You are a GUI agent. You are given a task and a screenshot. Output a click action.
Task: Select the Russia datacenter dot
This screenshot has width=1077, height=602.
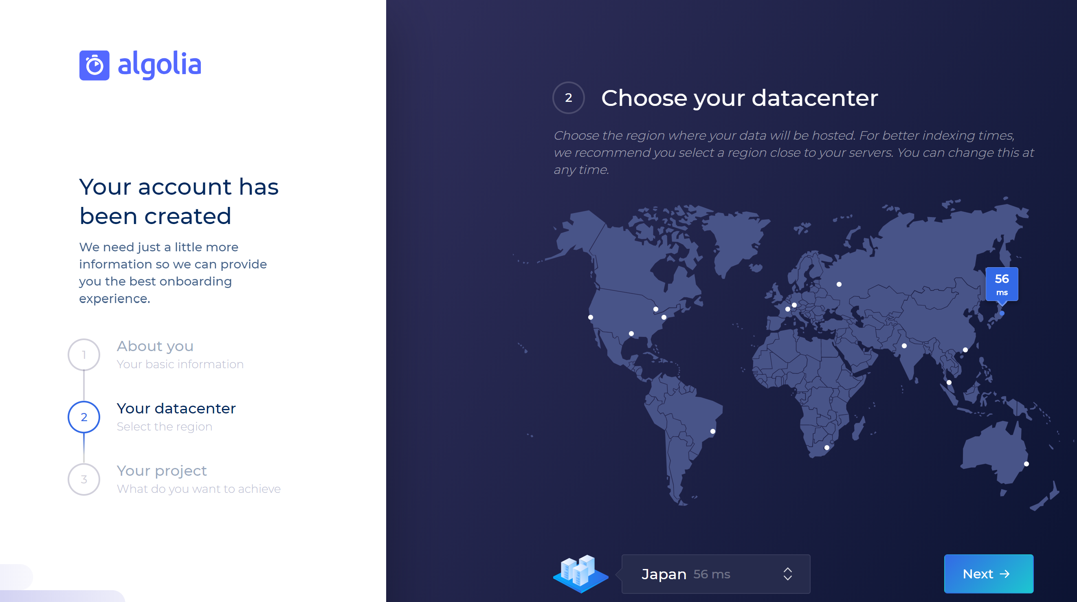click(x=839, y=284)
